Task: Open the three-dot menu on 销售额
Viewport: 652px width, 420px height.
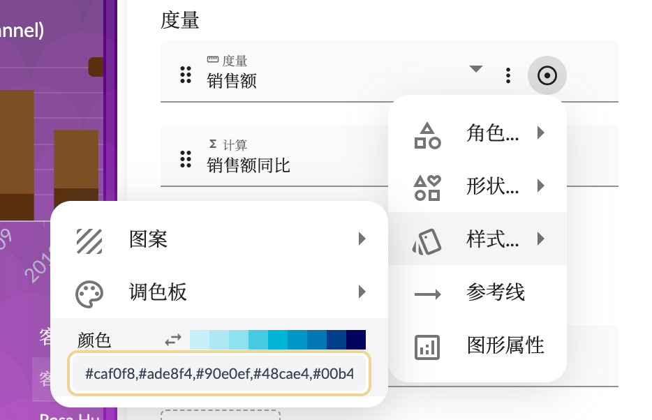Action: click(507, 75)
